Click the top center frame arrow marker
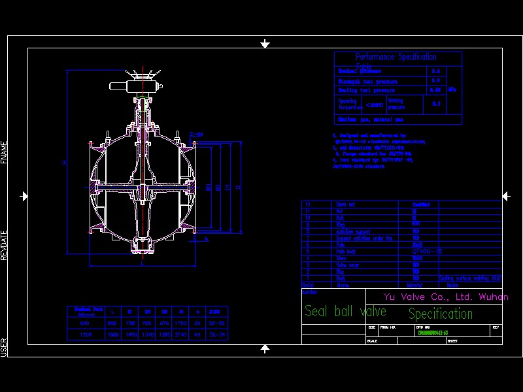 265,44
